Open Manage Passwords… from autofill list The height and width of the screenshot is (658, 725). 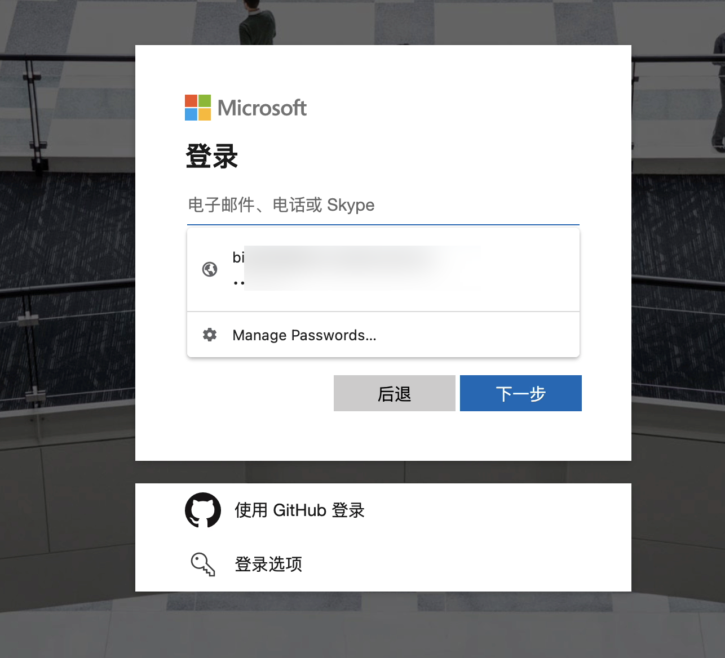tap(304, 335)
